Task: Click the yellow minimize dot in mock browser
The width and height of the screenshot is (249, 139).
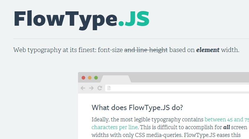Action: pyautogui.click(x=90, y=78)
